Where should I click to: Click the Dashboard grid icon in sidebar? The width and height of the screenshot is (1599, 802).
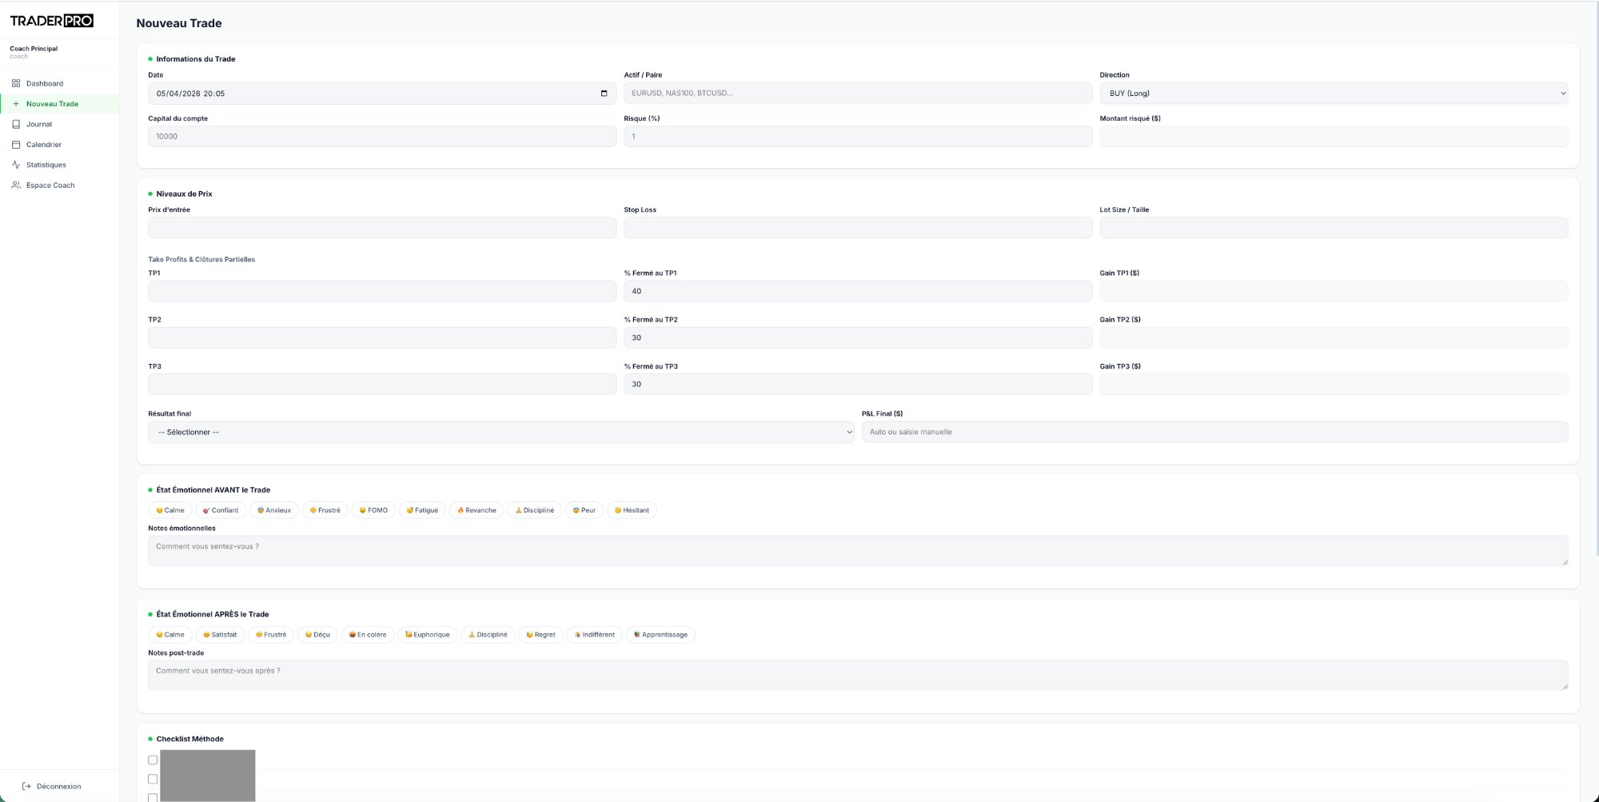[x=16, y=83]
